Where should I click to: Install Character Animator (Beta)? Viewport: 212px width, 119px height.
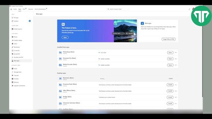click(x=170, y=103)
